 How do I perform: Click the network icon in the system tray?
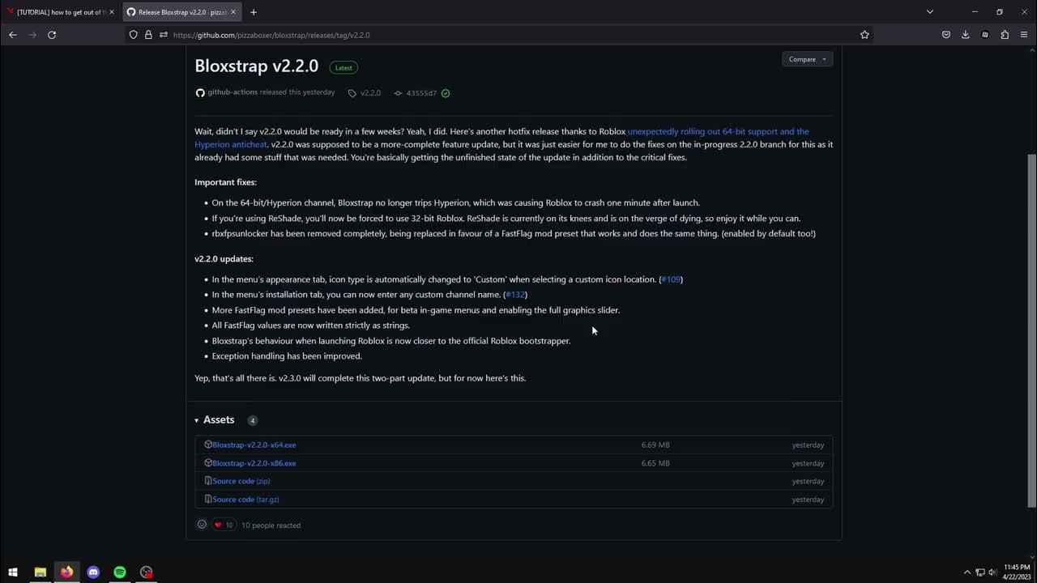[x=979, y=572]
